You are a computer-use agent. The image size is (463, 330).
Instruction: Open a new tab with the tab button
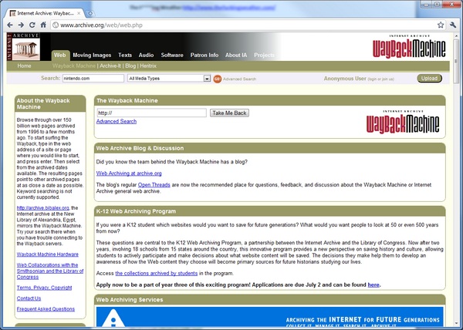[90, 13]
